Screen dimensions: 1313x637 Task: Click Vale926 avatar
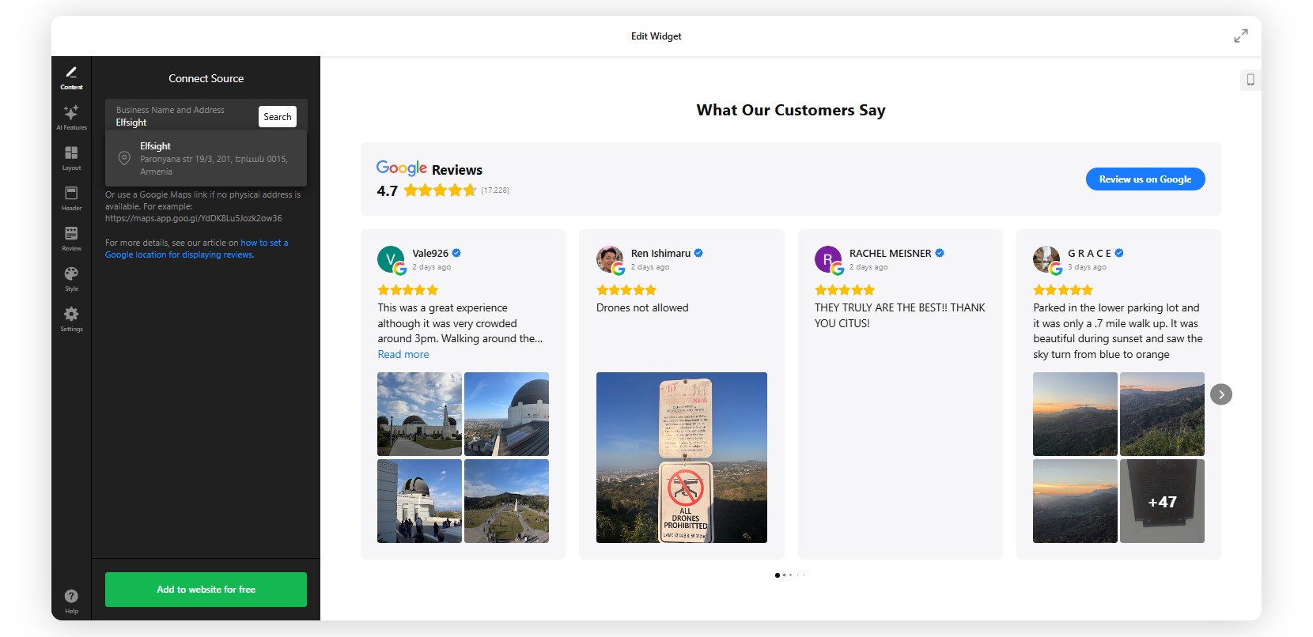point(392,260)
